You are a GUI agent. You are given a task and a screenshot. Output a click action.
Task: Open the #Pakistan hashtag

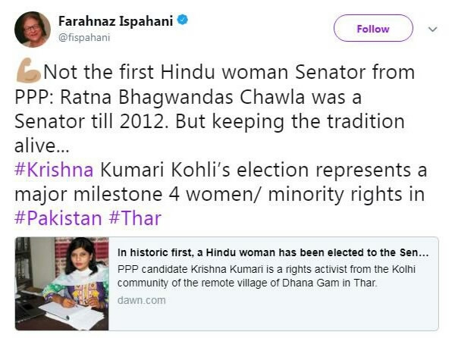click(58, 219)
